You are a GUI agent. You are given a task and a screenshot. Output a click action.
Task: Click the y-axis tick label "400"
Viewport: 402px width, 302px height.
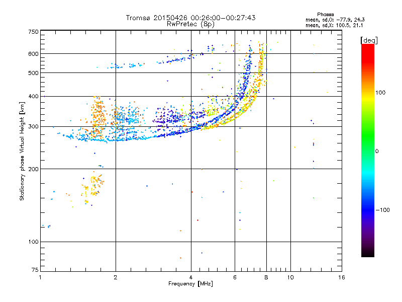(33, 96)
